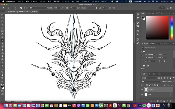Toggle symmetry paint options butterfly icon
The height and width of the screenshot is (109, 175).
(x=113, y=8)
